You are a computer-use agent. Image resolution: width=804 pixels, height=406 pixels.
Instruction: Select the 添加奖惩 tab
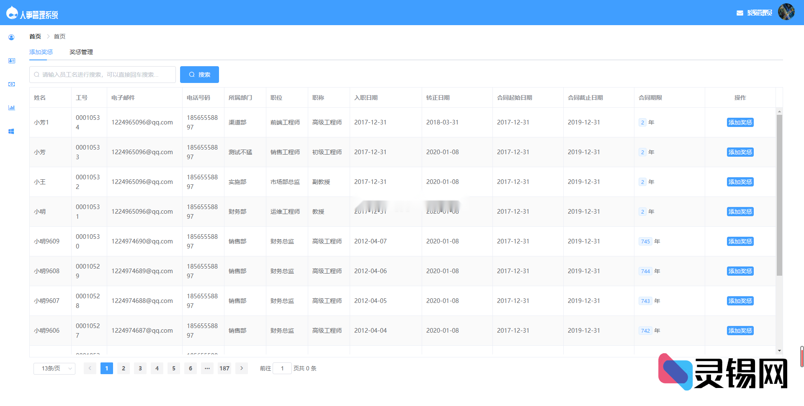click(x=40, y=52)
